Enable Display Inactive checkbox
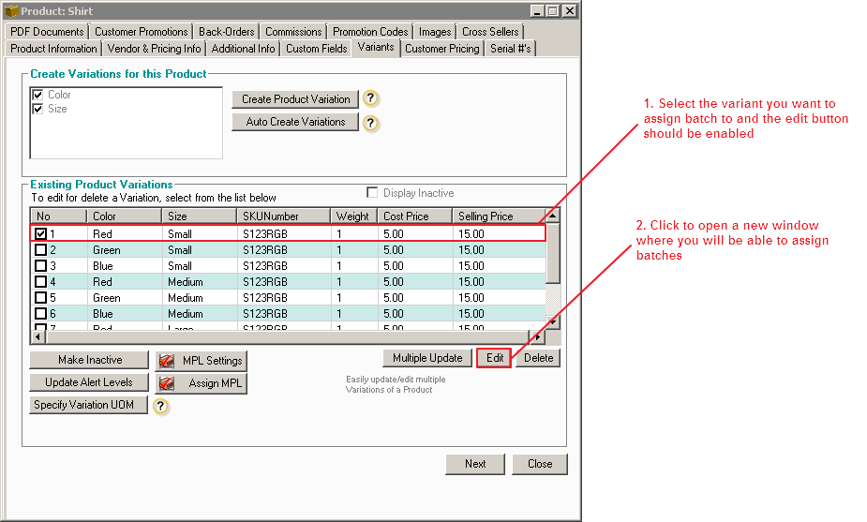 coord(373,193)
